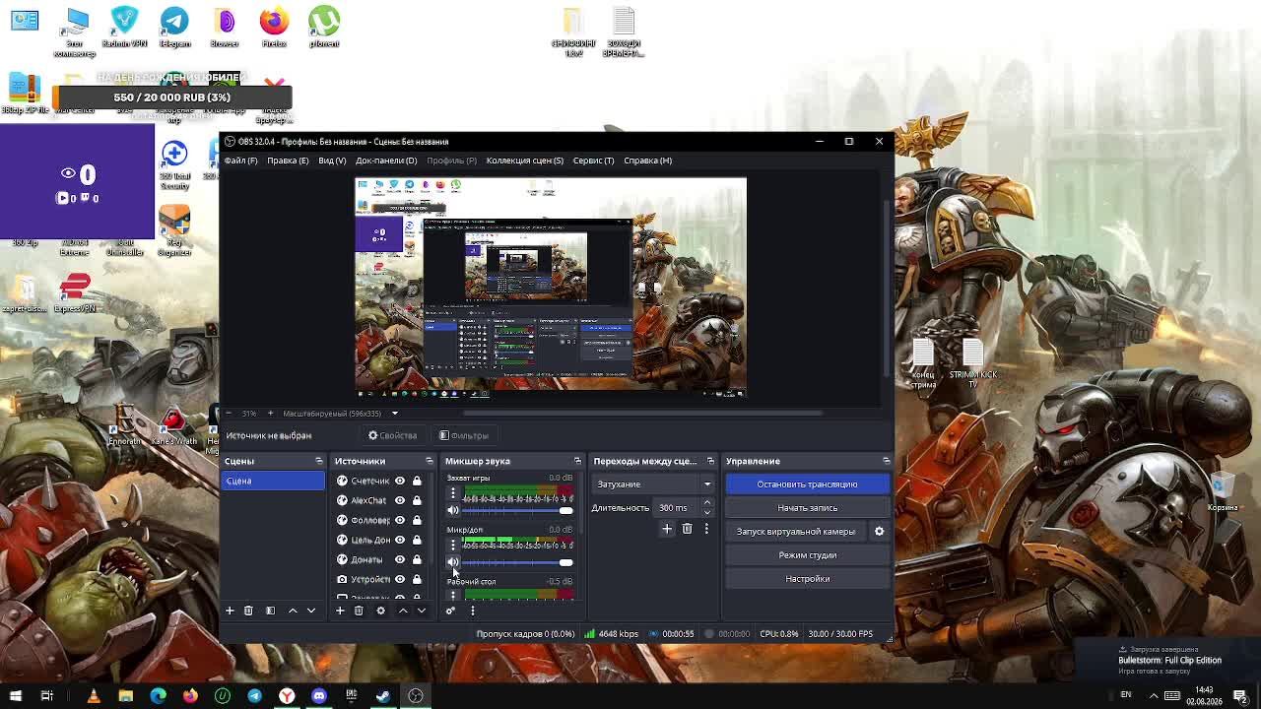
Task: Open the Правка menu
Action: (288, 161)
